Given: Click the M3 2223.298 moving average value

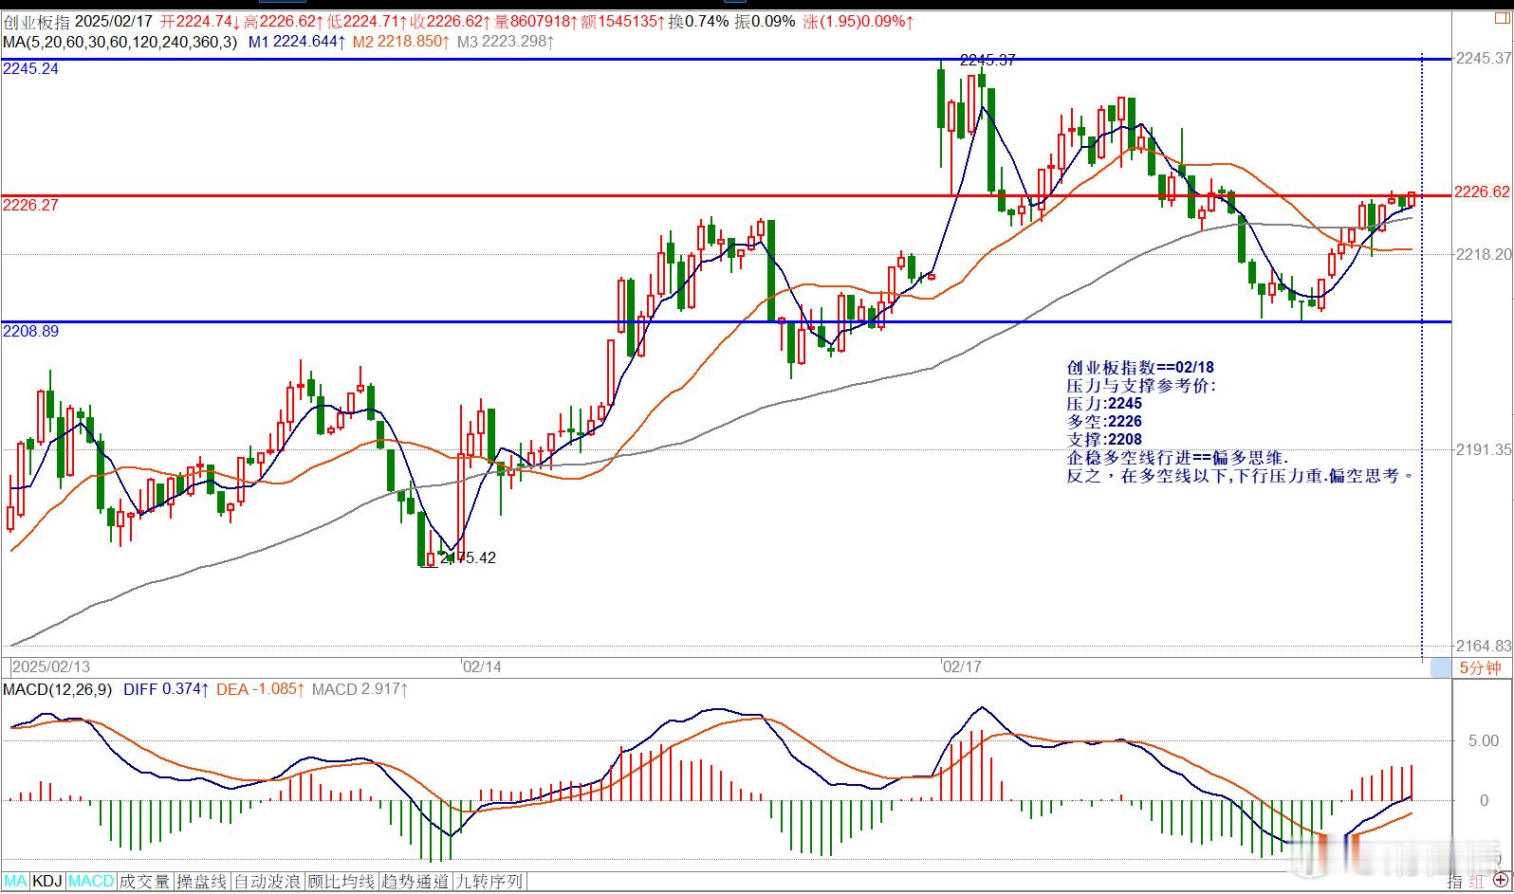Looking at the screenshot, I should 505,42.
